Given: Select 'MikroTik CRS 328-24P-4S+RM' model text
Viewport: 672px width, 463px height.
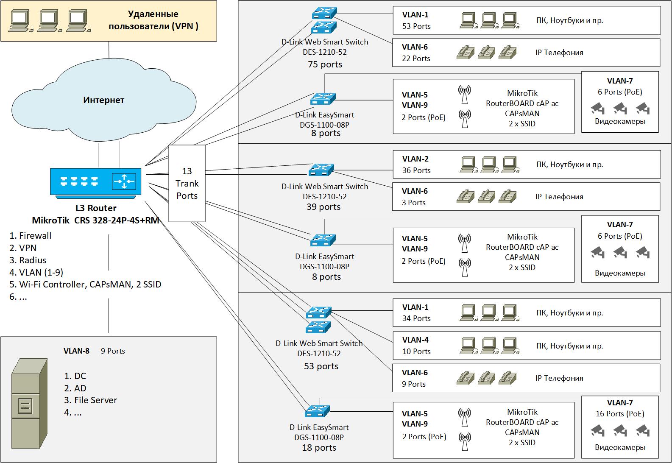Looking at the screenshot, I should pyautogui.click(x=95, y=220).
